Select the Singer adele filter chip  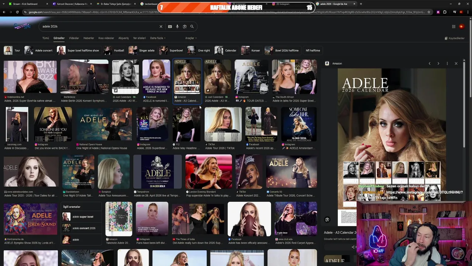coord(142,51)
